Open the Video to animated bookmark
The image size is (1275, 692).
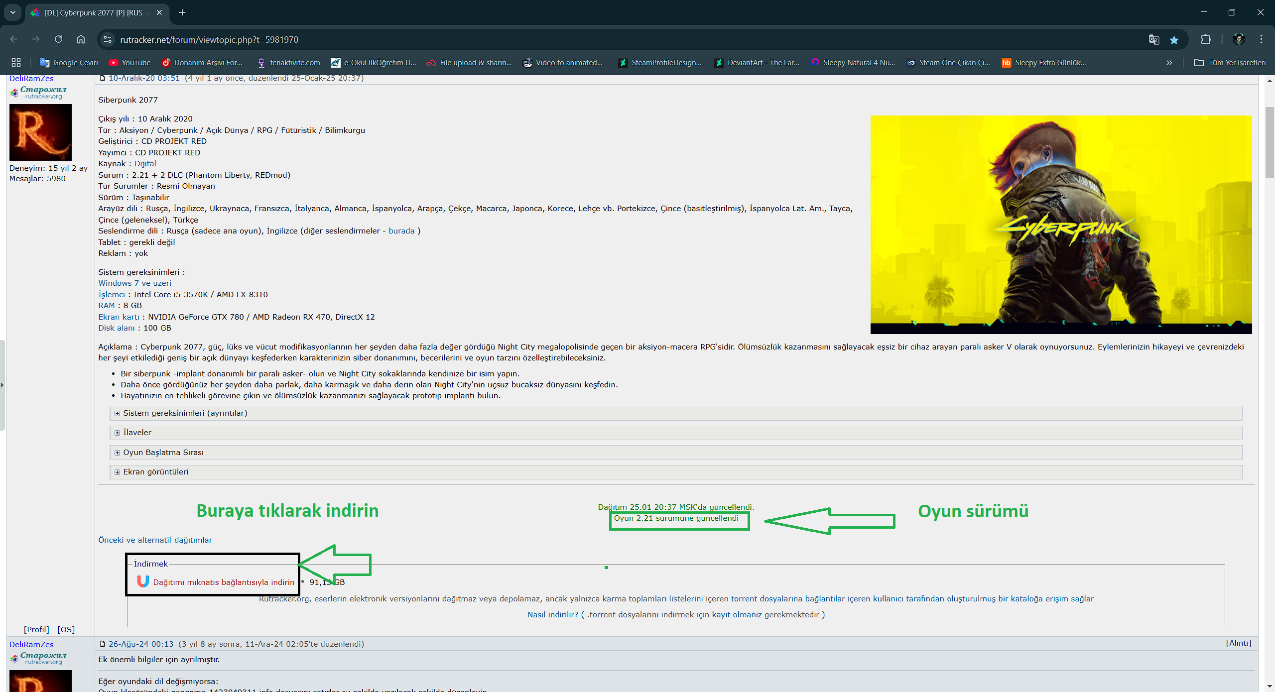563,63
